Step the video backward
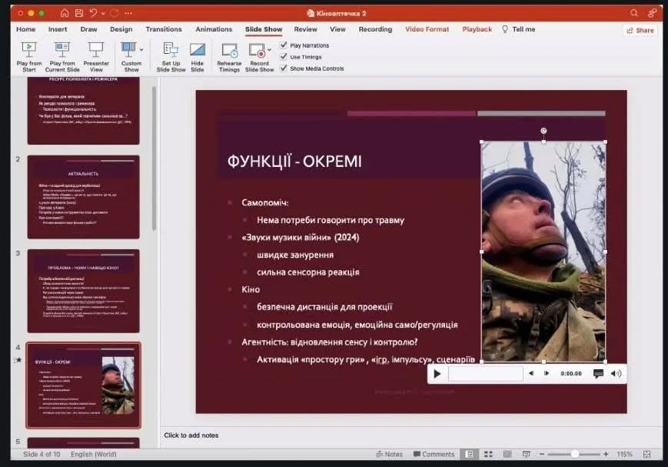668x467 pixels. pyautogui.click(x=531, y=373)
